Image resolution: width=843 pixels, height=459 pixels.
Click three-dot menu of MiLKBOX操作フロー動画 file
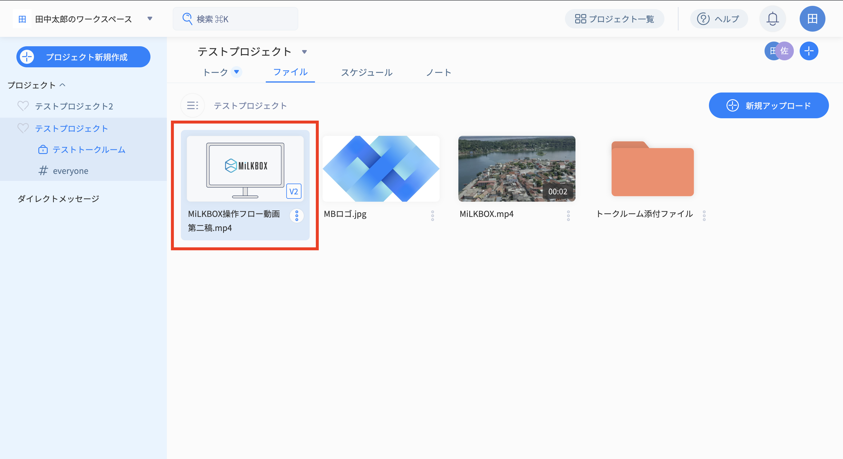[297, 215]
